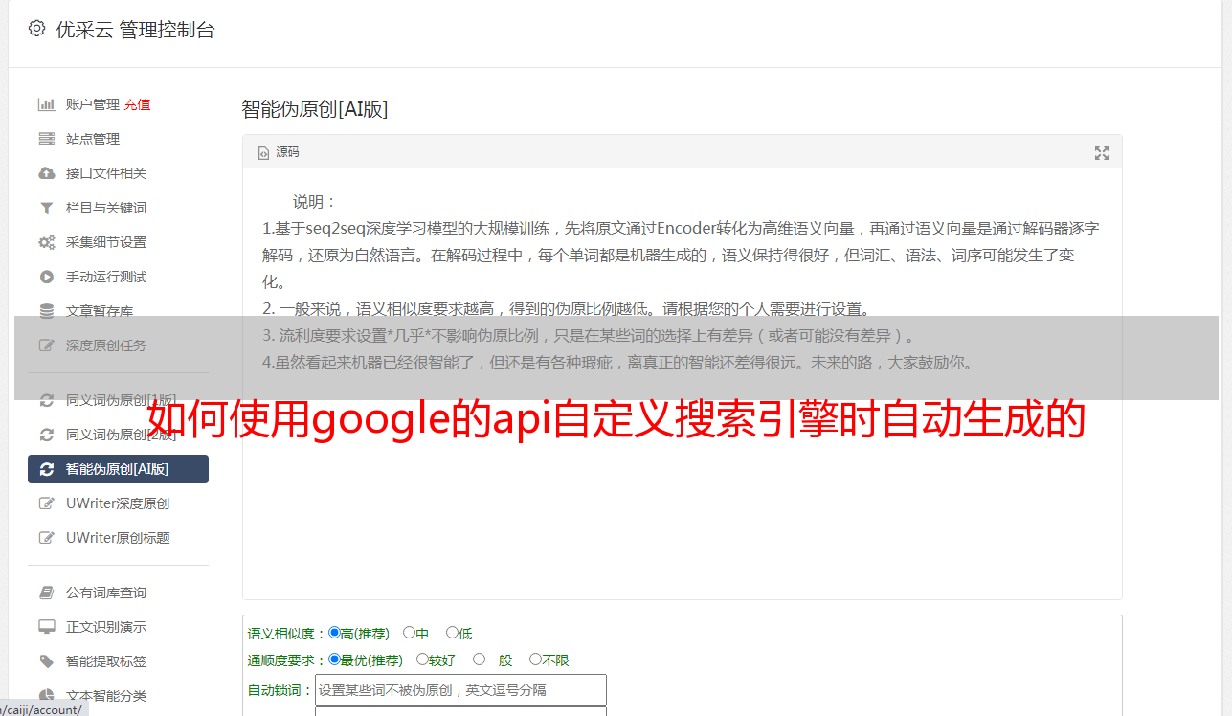The image size is (1232, 716).
Task: Click the refresh icon for 同义词伪原创[2版]
Action: point(46,435)
